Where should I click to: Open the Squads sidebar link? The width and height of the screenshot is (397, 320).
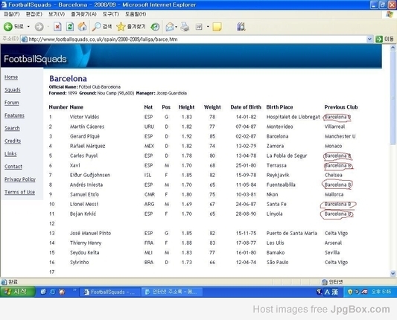13,90
